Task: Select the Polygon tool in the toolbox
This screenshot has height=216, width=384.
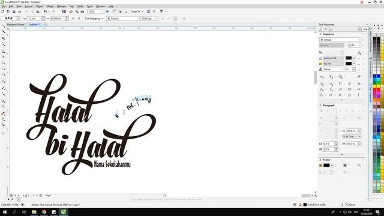Action: 3,74
